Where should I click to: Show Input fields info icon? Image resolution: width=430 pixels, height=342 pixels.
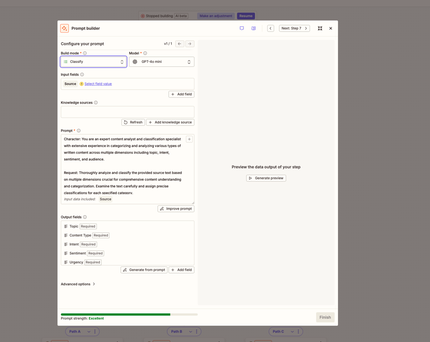82,75
